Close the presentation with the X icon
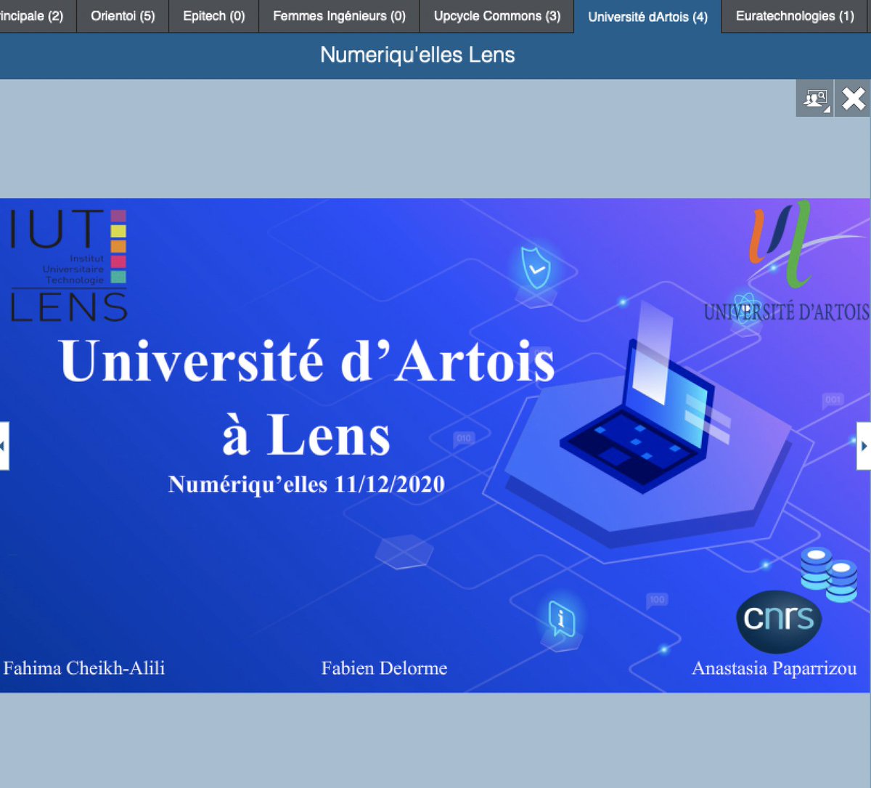This screenshot has width=871, height=788. tap(853, 98)
